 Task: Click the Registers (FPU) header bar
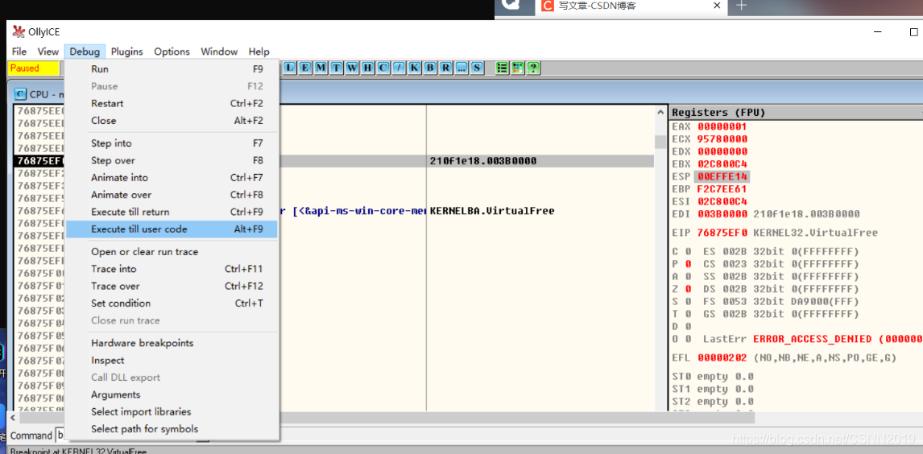796,113
